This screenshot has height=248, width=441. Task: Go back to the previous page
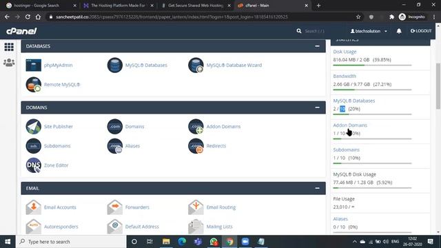(x=7, y=17)
